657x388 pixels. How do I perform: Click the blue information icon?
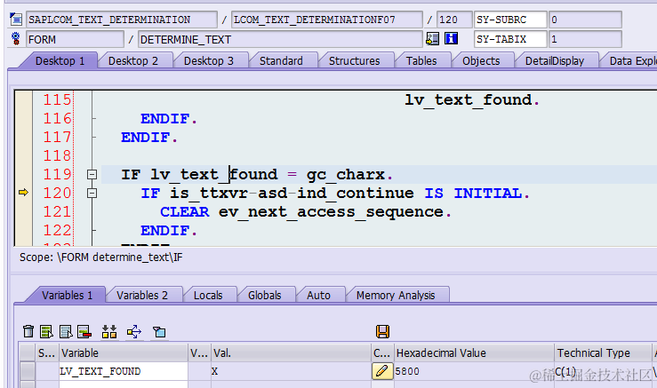tap(451, 39)
